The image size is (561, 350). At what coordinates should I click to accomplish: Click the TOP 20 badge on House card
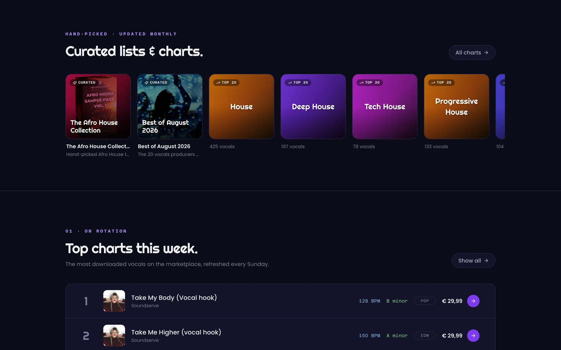(x=226, y=83)
